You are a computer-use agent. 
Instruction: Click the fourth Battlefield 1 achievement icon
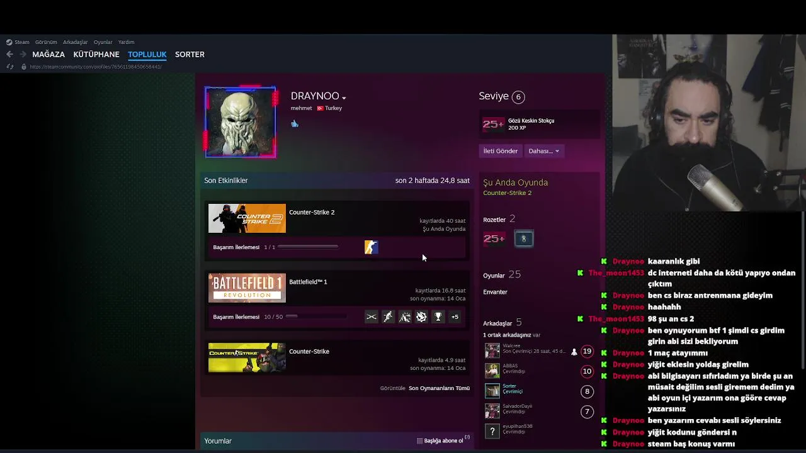(x=421, y=317)
